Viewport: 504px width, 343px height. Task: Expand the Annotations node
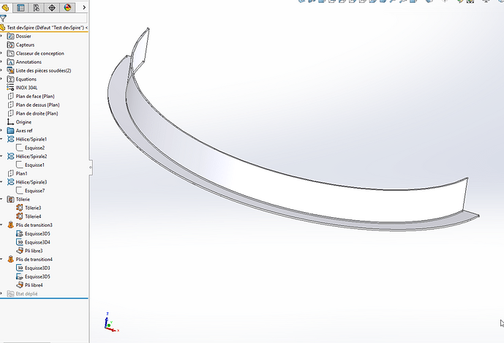click(x=2, y=62)
